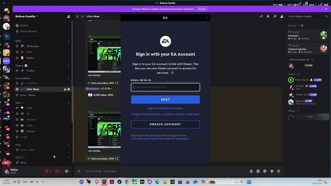The width and height of the screenshot is (331, 186).
Task: Click the Search Rakan Family box
Action: point(308,16)
